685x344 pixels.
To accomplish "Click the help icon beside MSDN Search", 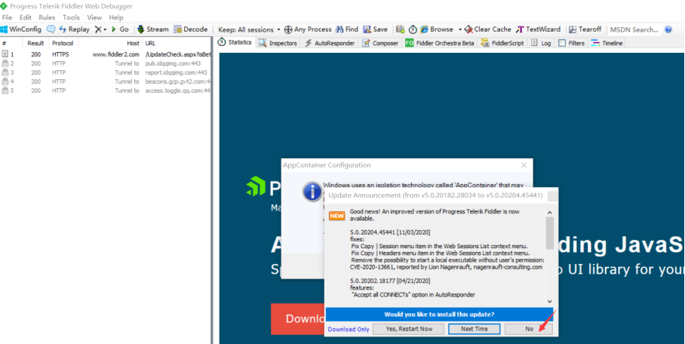I will point(668,29).
